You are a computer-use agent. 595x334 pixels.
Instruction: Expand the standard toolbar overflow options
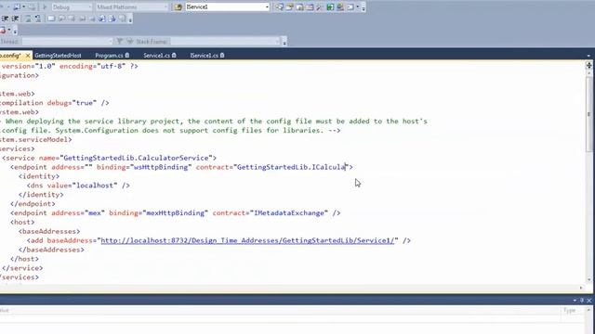364,8
